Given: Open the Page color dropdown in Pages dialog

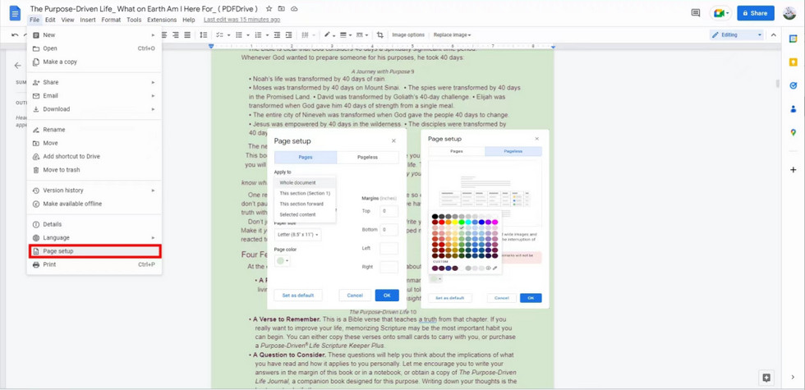Looking at the screenshot, I should [283, 261].
